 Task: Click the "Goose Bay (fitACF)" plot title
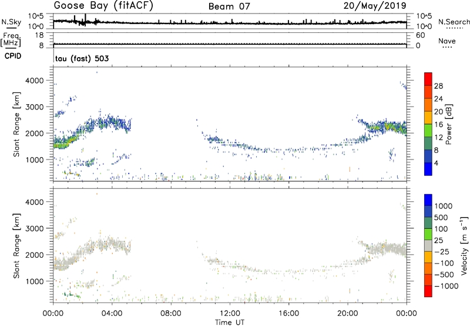click(103, 5)
